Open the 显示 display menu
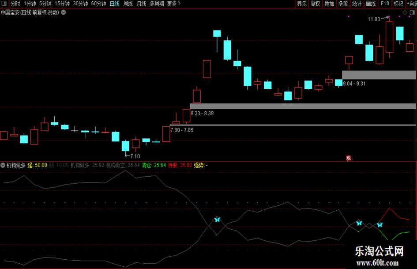This screenshot has height=269, width=417. point(302,4)
